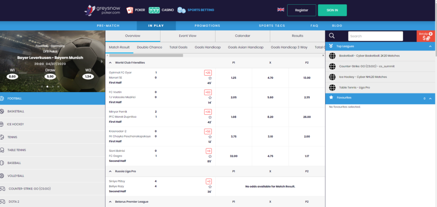Open Sports T&Cs page
The image size is (437, 207).
pyautogui.click(x=272, y=26)
